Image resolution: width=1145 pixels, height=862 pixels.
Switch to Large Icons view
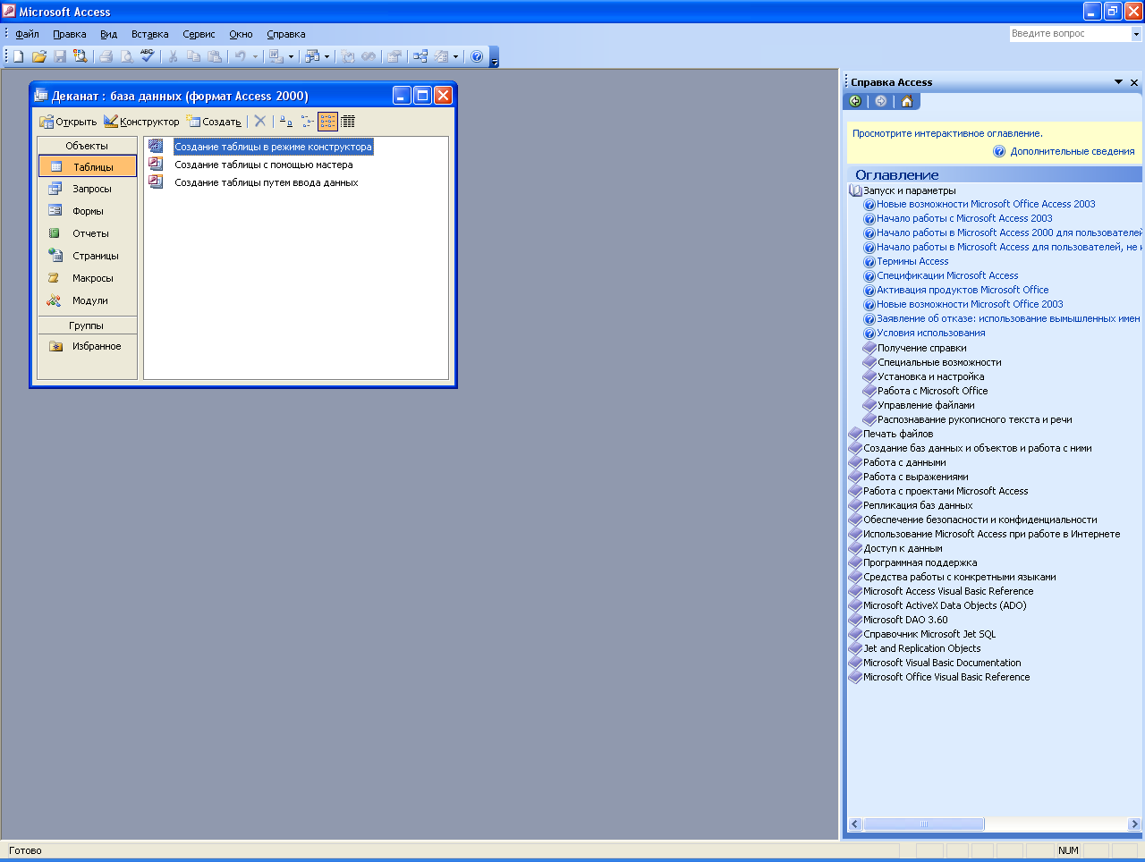(285, 121)
